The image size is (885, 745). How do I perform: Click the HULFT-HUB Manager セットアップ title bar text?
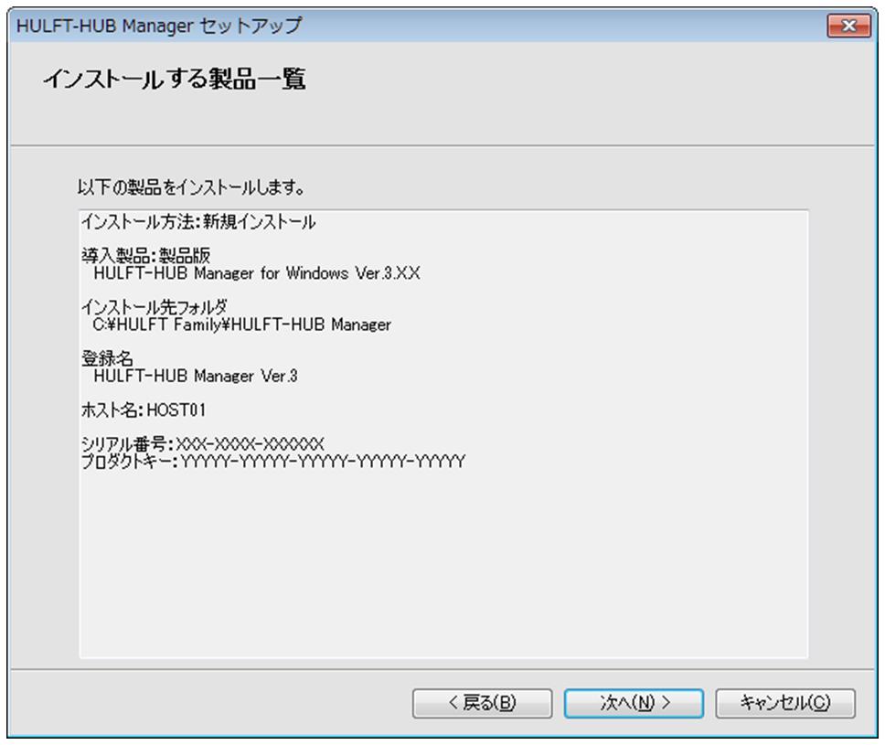point(159,26)
